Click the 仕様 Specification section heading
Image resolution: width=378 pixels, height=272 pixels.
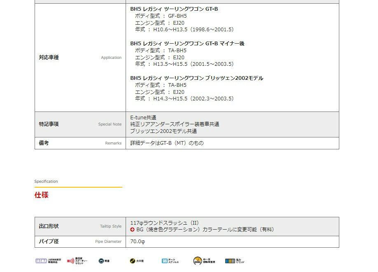pyautogui.click(x=42, y=195)
